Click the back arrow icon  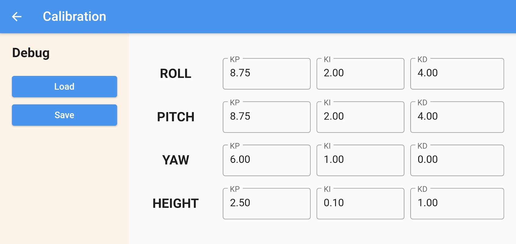[x=17, y=16]
